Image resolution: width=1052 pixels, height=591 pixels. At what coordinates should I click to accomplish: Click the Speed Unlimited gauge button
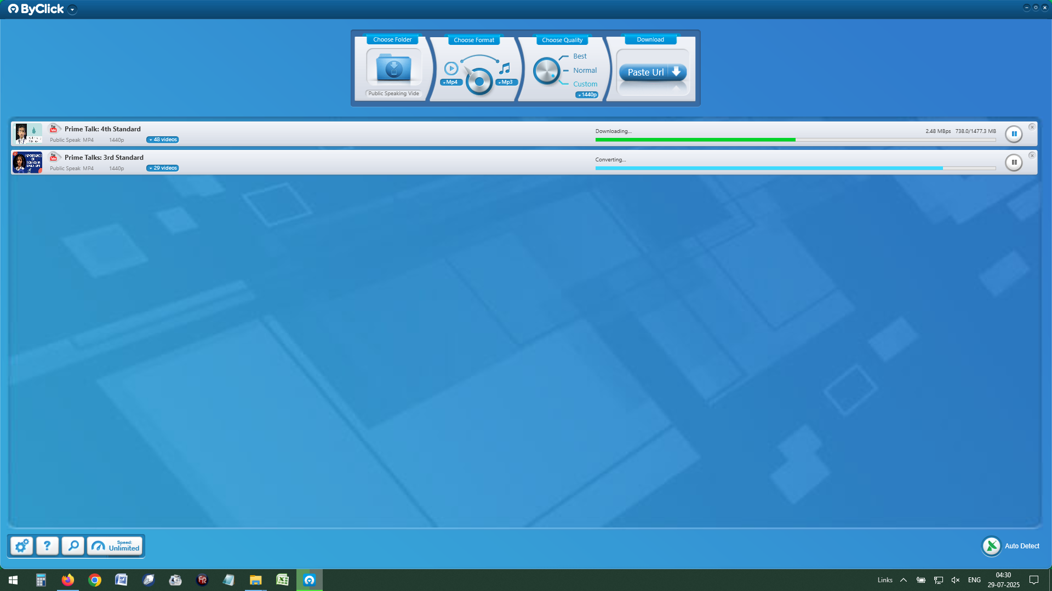pos(116,546)
